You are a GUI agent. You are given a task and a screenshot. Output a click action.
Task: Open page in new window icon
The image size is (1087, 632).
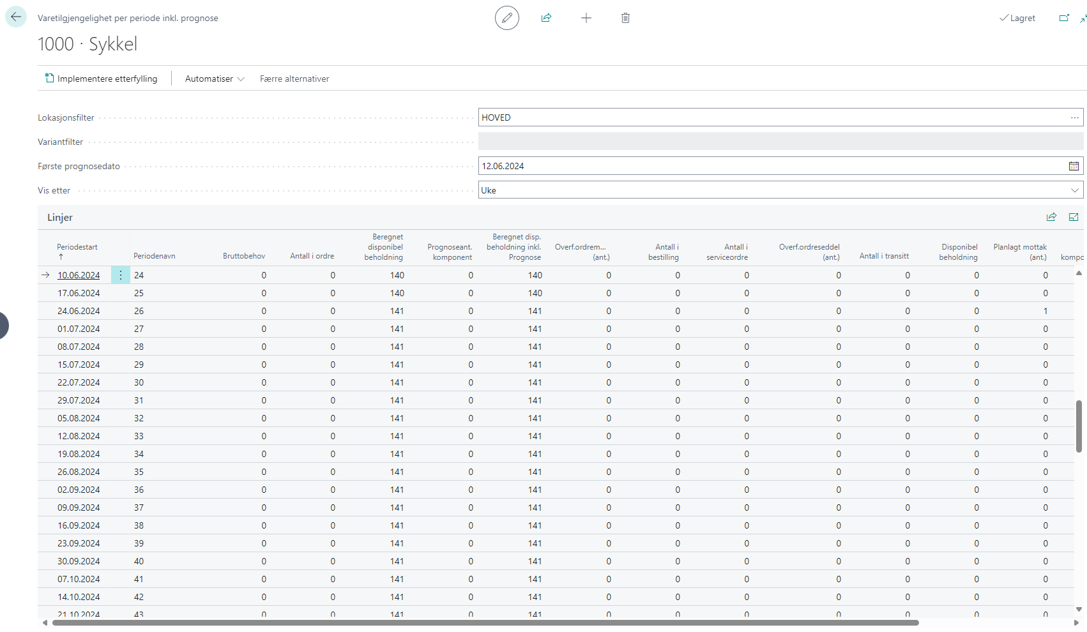pyautogui.click(x=1064, y=18)
